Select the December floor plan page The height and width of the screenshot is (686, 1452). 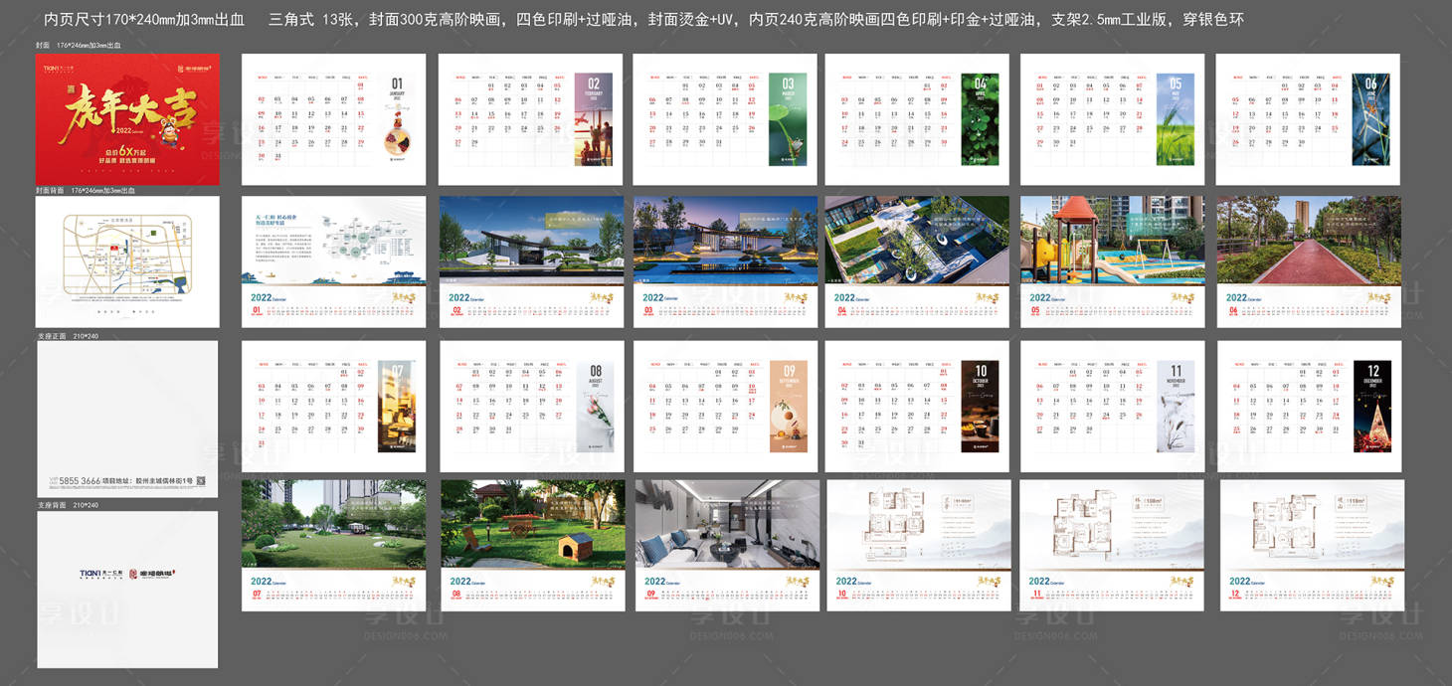(1312, 545)
